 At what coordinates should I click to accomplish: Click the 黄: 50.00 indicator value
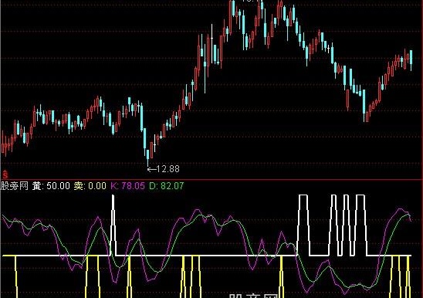[x=51, y=186]
